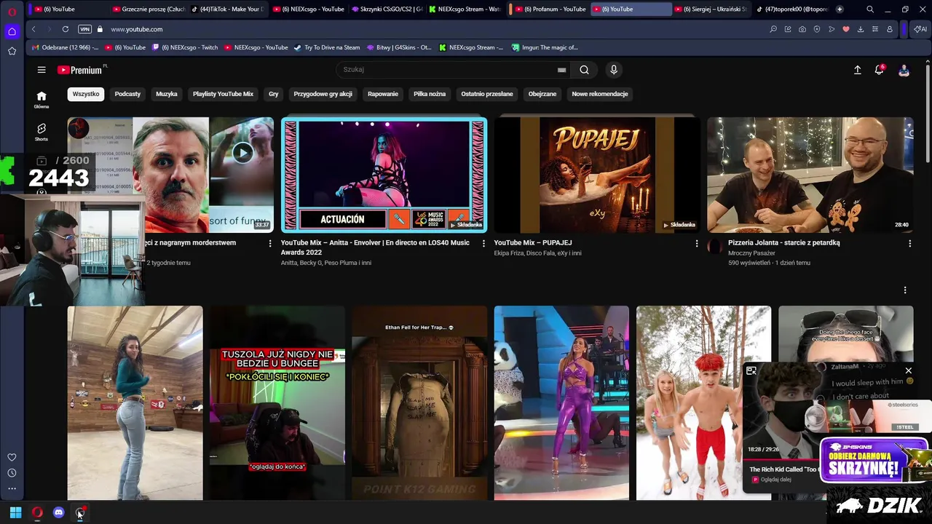This screenshot has width=932, height=524.
Task: Click the heart bookmark icon in address bar
Action: pyautogui.click(x=846, y=29)
